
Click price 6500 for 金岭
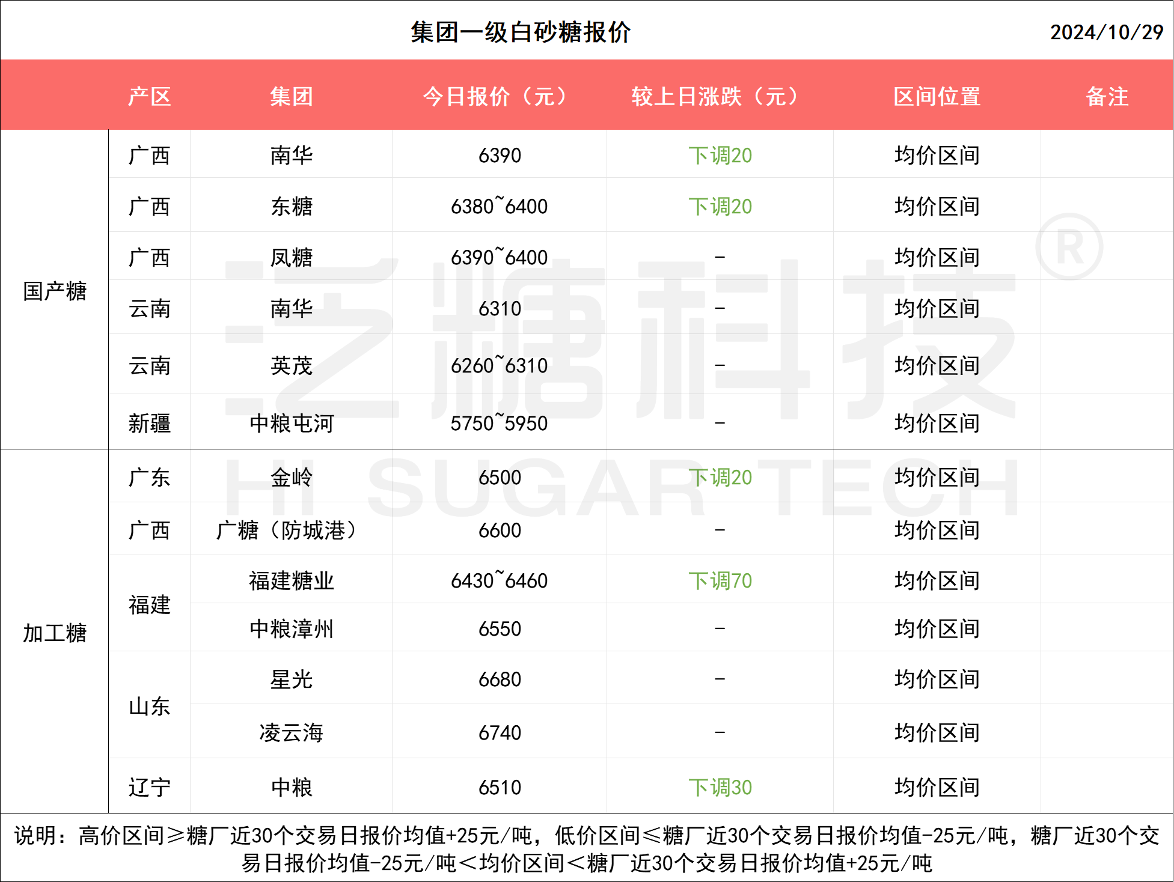point(500,478)
